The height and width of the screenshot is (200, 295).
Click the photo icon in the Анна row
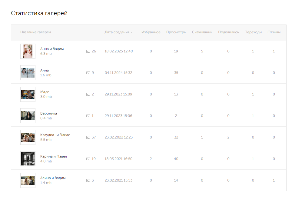88,73
